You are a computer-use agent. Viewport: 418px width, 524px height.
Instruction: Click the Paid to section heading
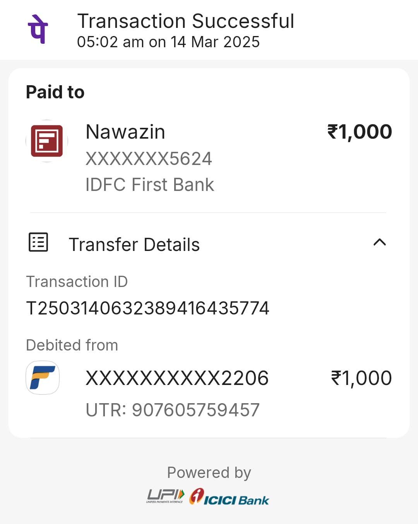[x=55, y=92]
